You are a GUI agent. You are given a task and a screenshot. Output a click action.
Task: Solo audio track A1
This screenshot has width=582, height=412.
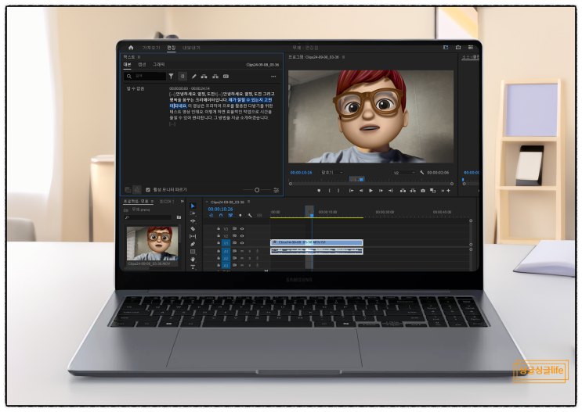tap(249, 251)
